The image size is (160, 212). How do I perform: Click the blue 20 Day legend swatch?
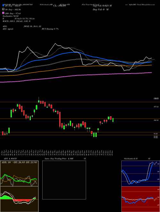pyautogui.click(x=3, y=5)
